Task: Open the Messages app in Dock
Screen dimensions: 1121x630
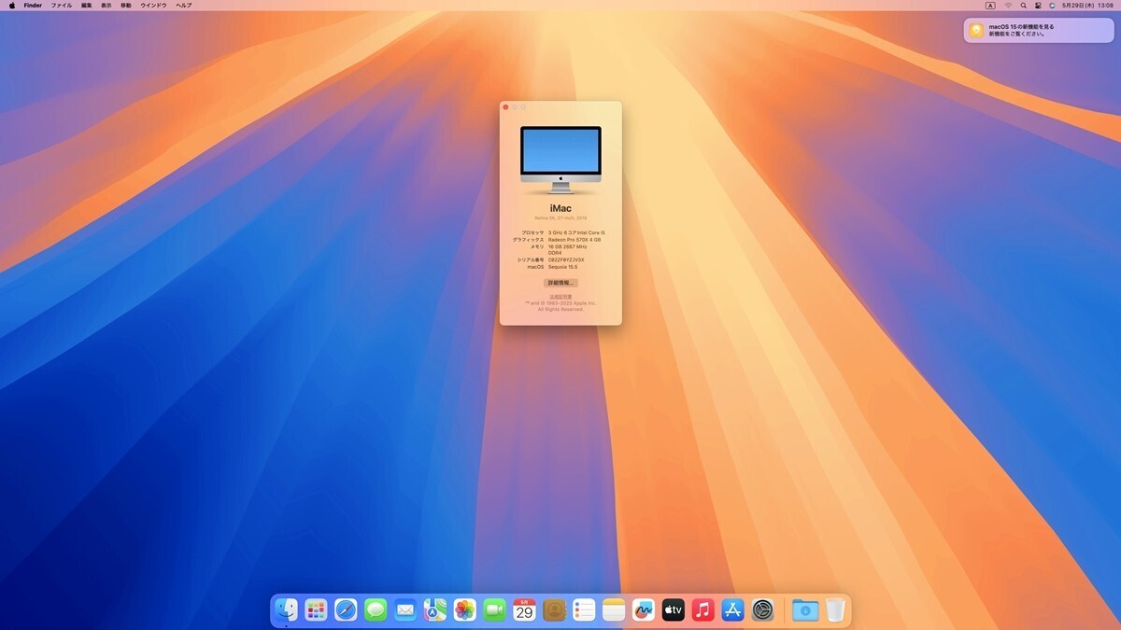Action: point(376,610)
